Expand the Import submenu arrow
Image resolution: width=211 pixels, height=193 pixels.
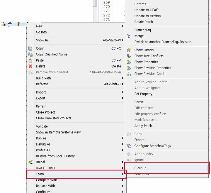pyautogui.click(x=122, y=92)
